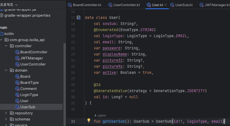The width and height of the screenshot is (230, 126).
Task: Open the BoardController.kt editor tab
Action: pos(85,5)
